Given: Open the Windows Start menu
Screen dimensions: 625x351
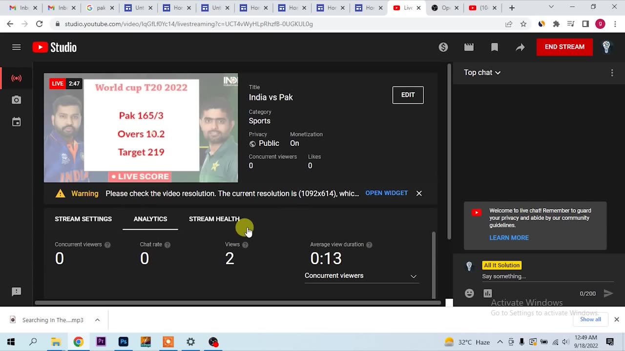Looking at the screenshot, I should (11, 342).
